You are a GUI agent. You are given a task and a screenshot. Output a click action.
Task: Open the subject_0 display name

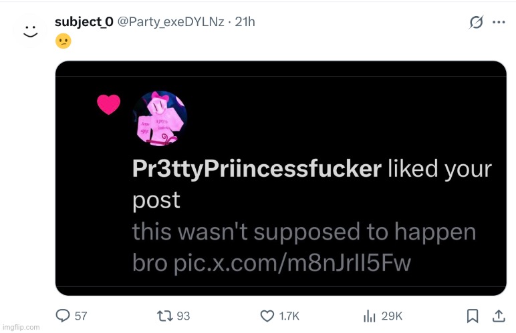pos(84,22)
